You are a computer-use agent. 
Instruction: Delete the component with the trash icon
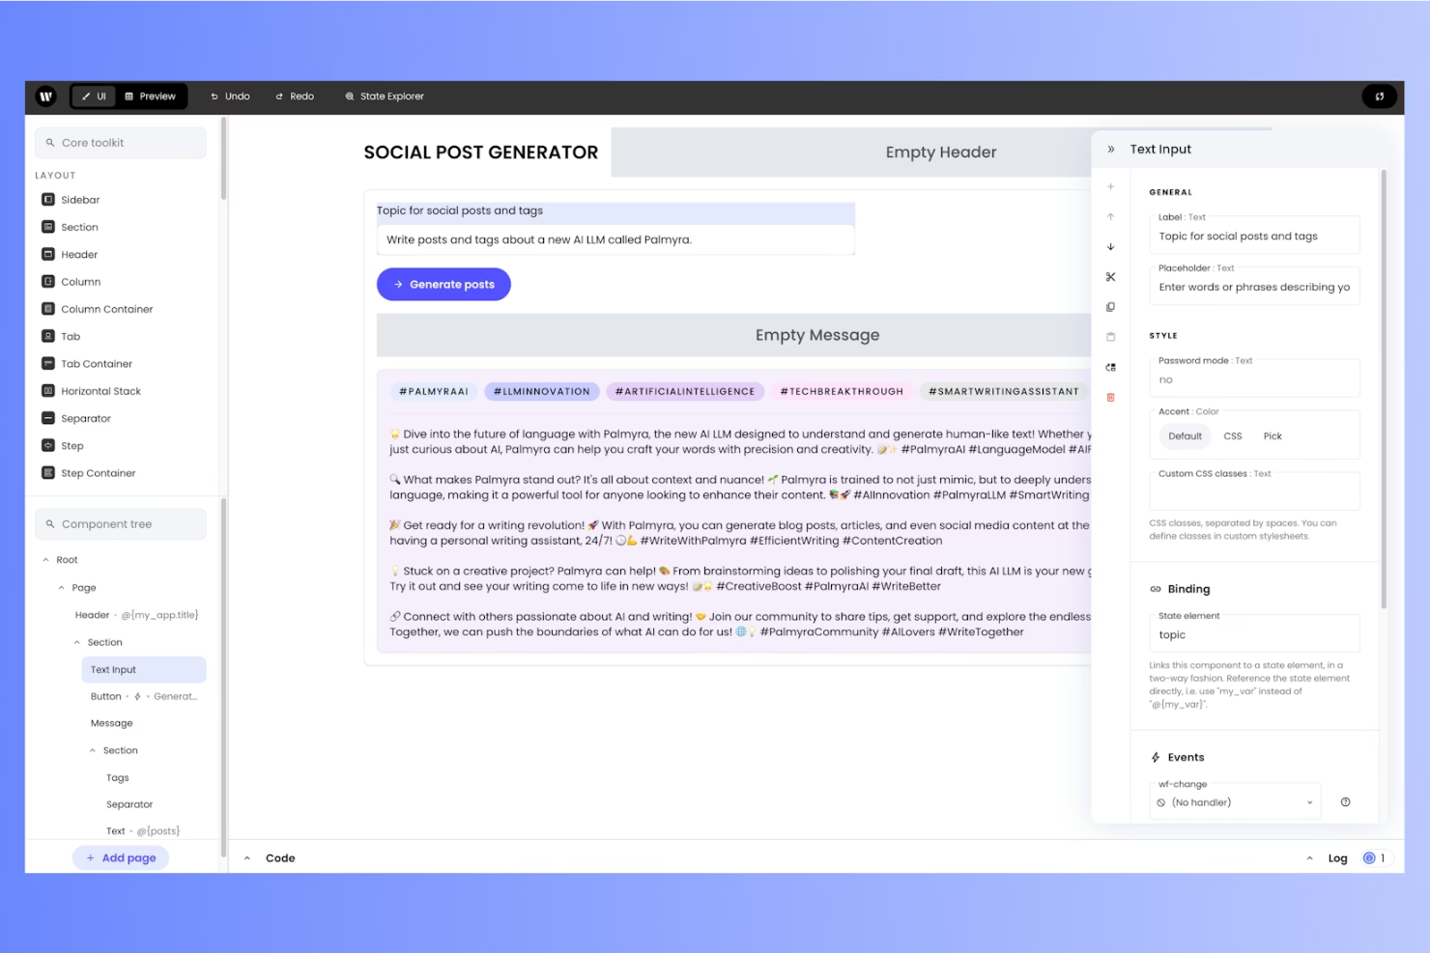pyautogui.click(x=1110, y=397)
